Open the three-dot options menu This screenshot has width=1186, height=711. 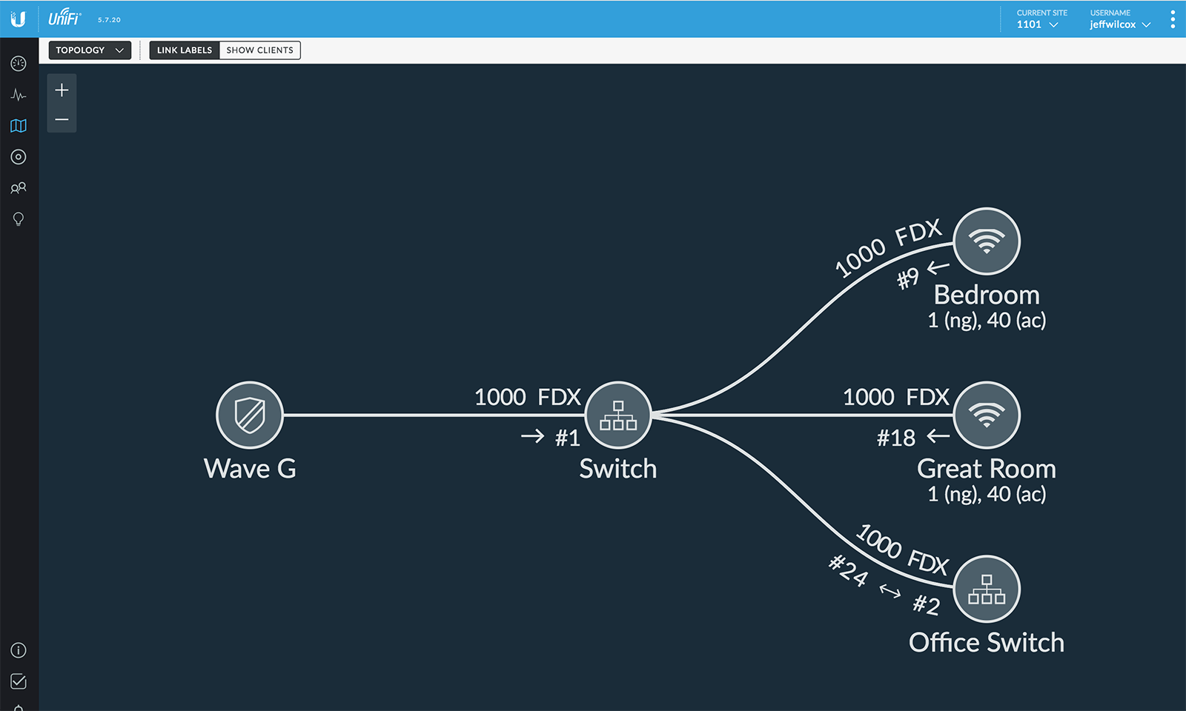point(1172,19)
